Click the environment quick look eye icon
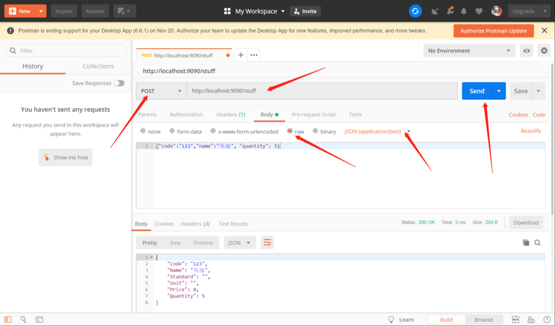Screen dimensions: 555x326 coord(527,50)
